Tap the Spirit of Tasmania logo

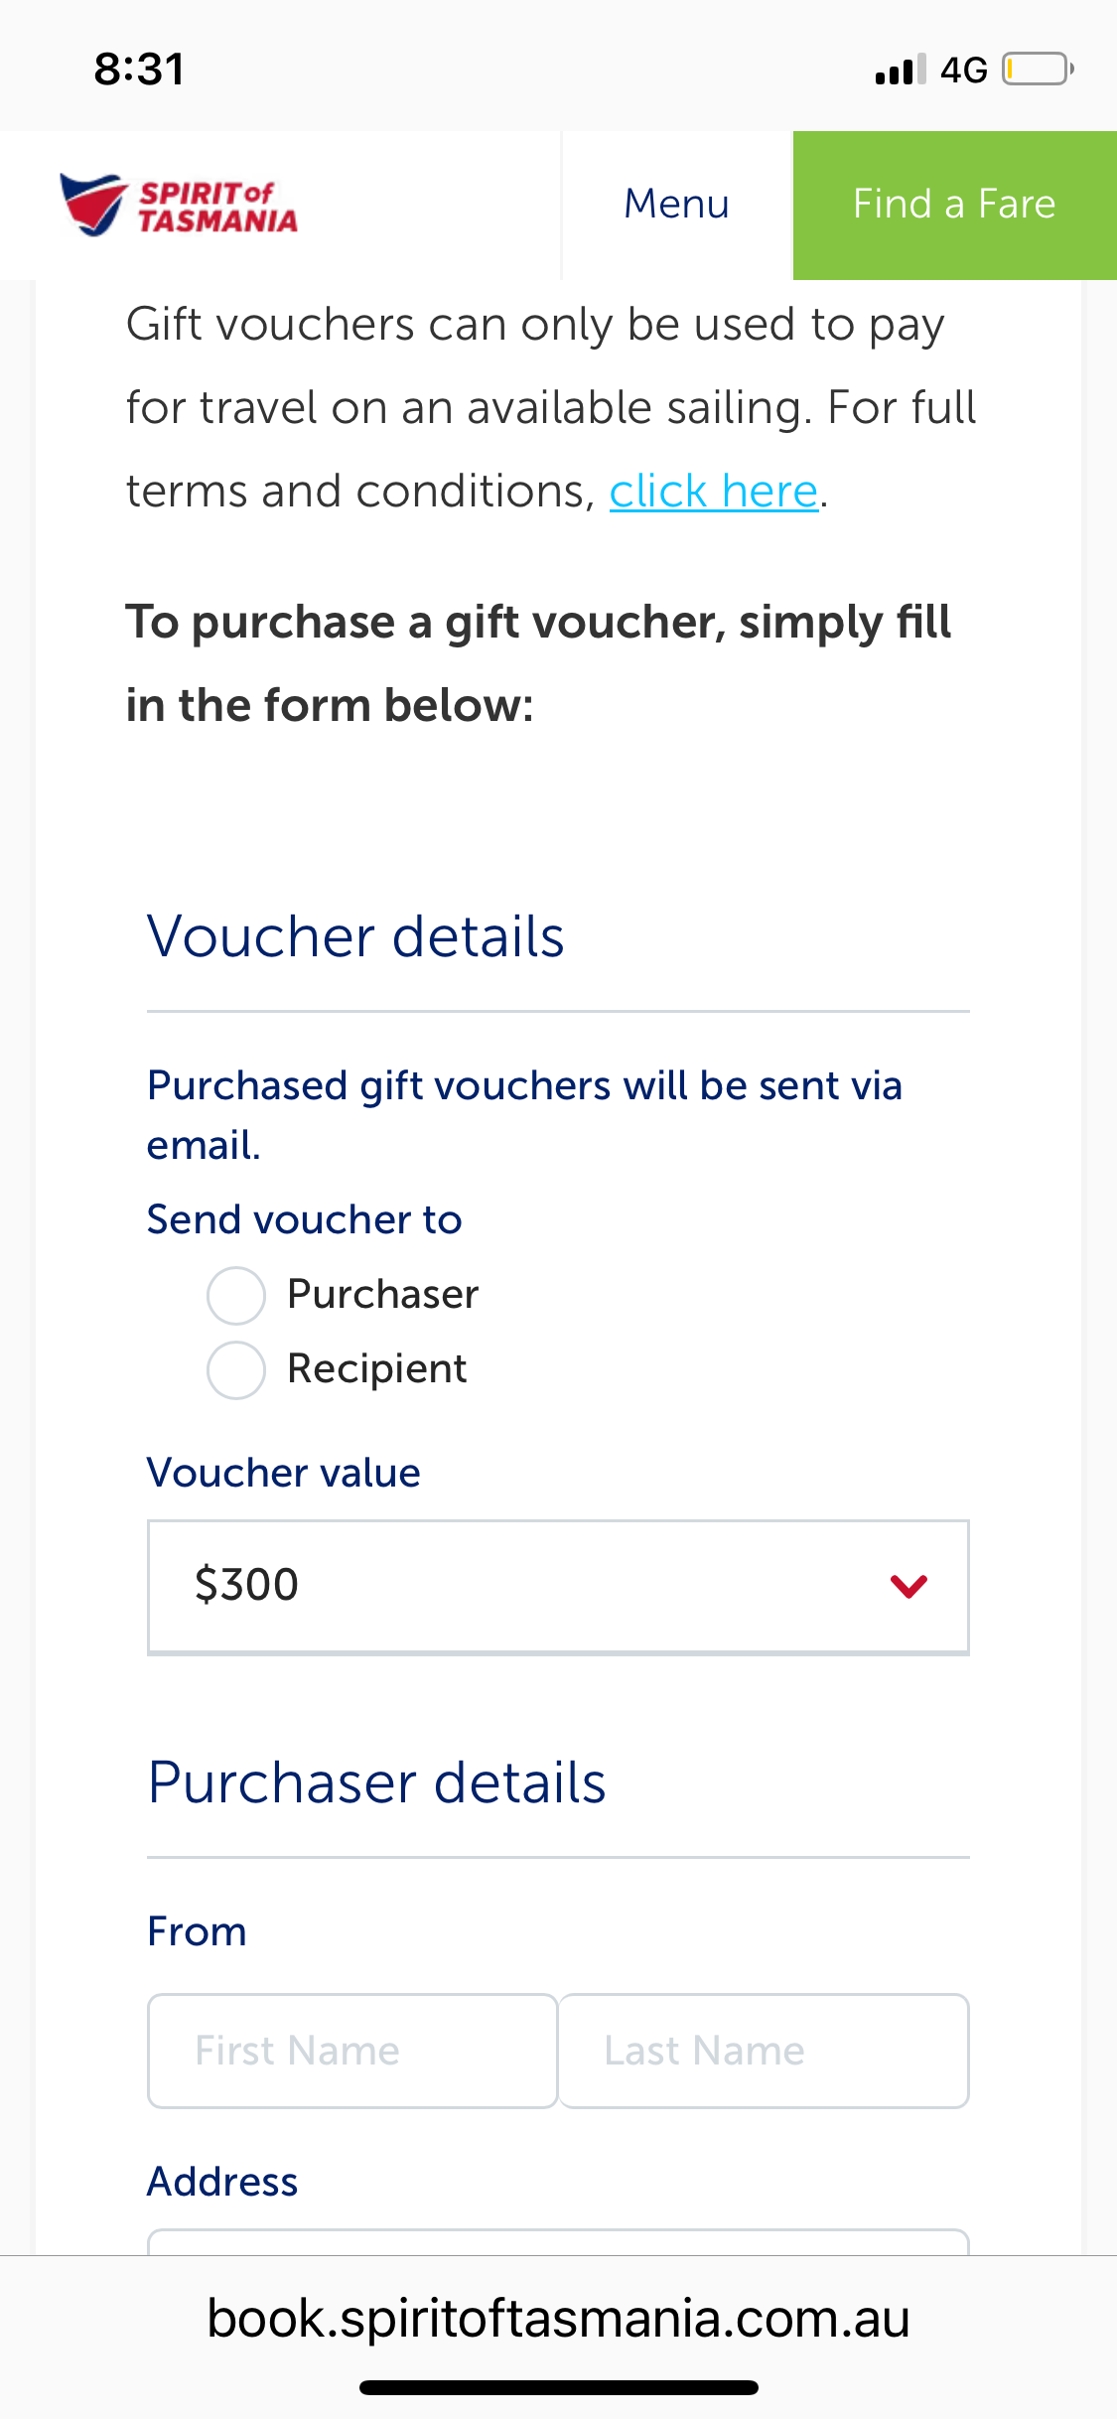pyautogui.click(x=179, y=205)
